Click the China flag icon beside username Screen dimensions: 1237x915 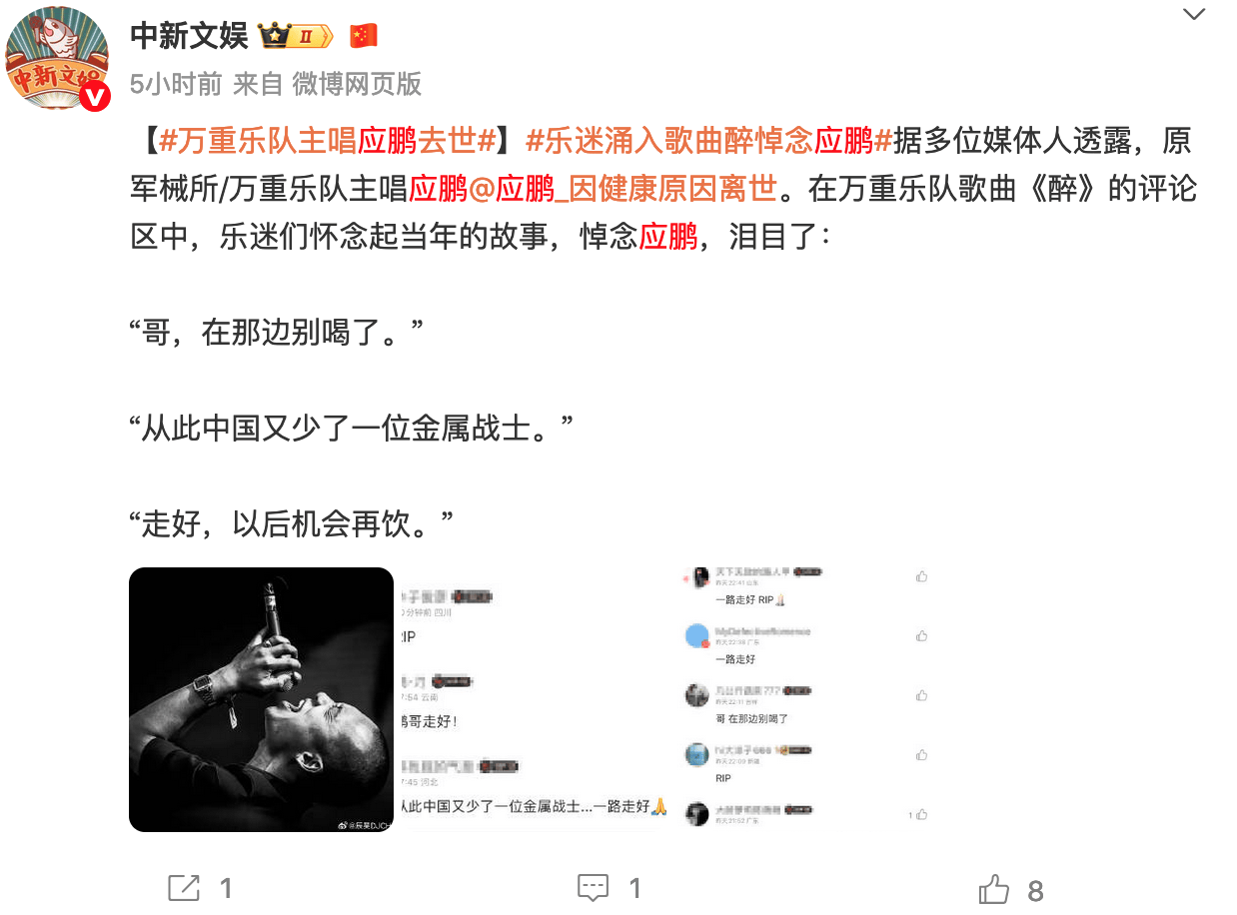click(x=363, y=37)
